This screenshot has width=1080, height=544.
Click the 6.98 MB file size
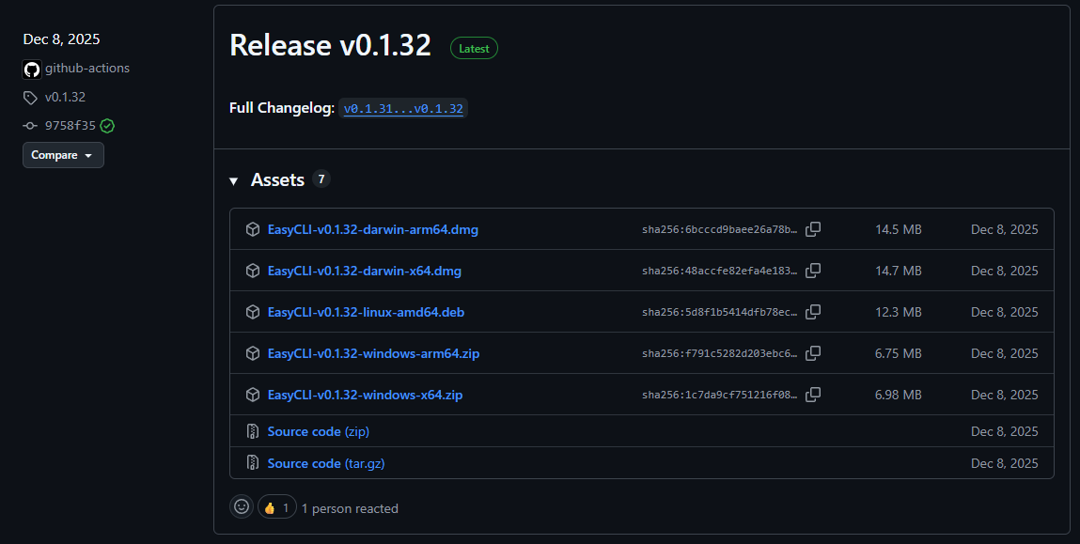coord(899,395)
